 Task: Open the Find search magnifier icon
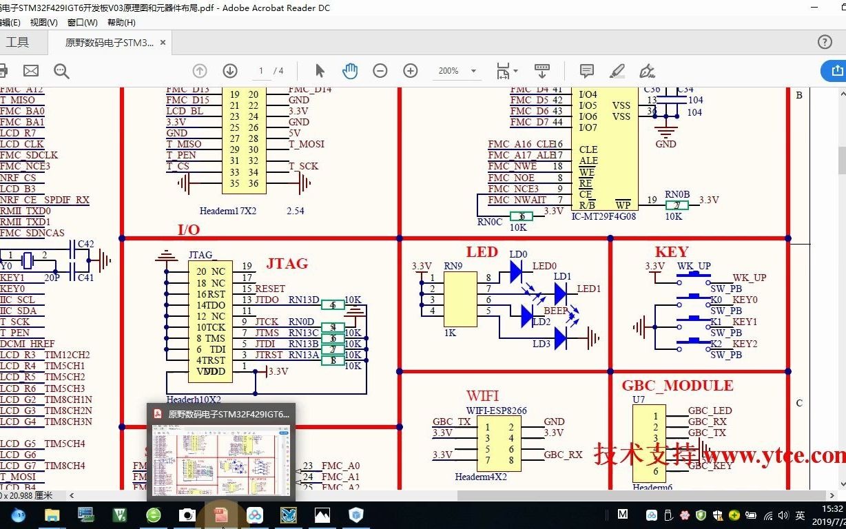62,71
